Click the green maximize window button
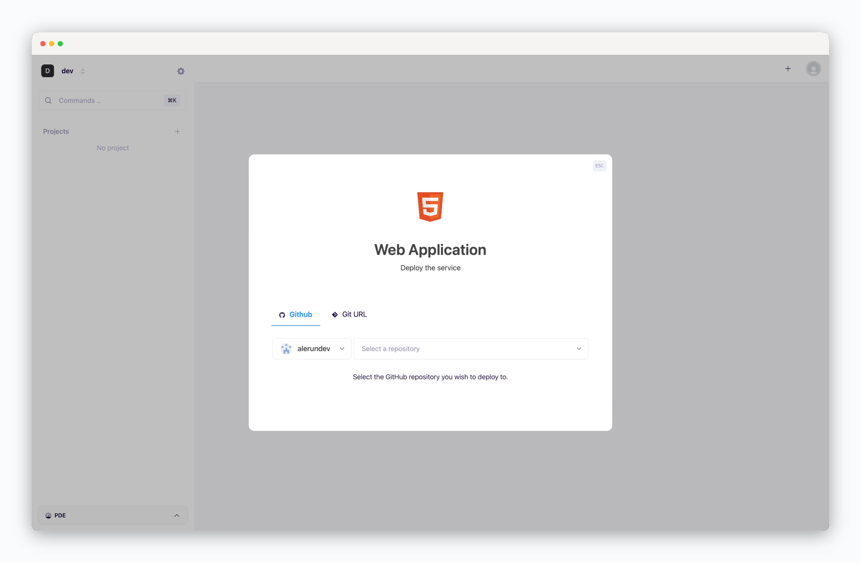 pos(61,44)
